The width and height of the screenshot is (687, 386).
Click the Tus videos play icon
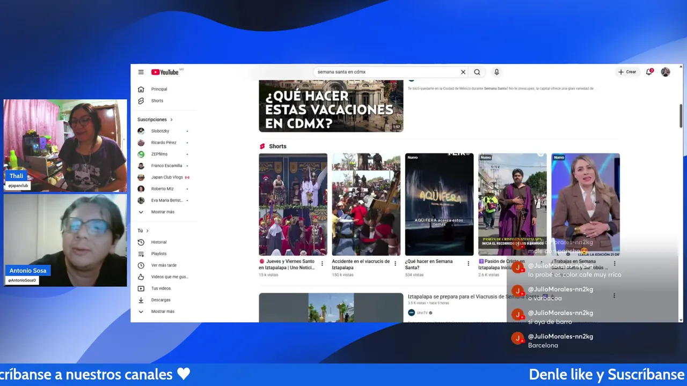tap(141, 288)
